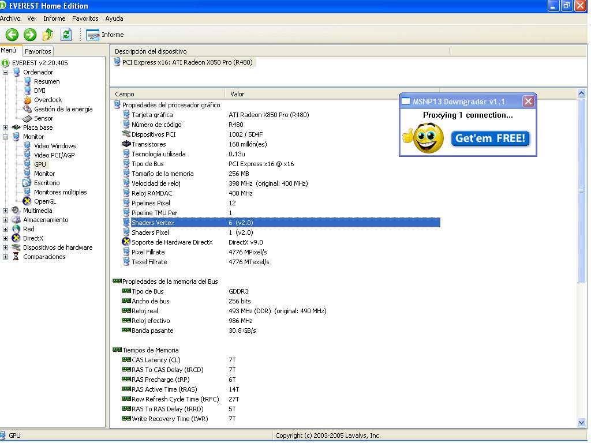Expand the Comparaciones tree node
591x443 pixels.
pos(5,257)
